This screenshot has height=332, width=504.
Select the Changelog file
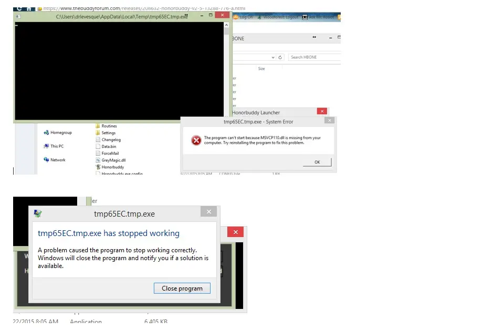[x=110, y=140]
